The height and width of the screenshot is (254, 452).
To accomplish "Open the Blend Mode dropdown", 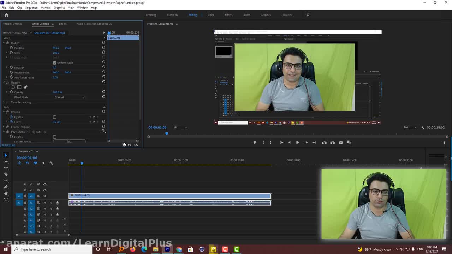I will click(x=69, y=97).
